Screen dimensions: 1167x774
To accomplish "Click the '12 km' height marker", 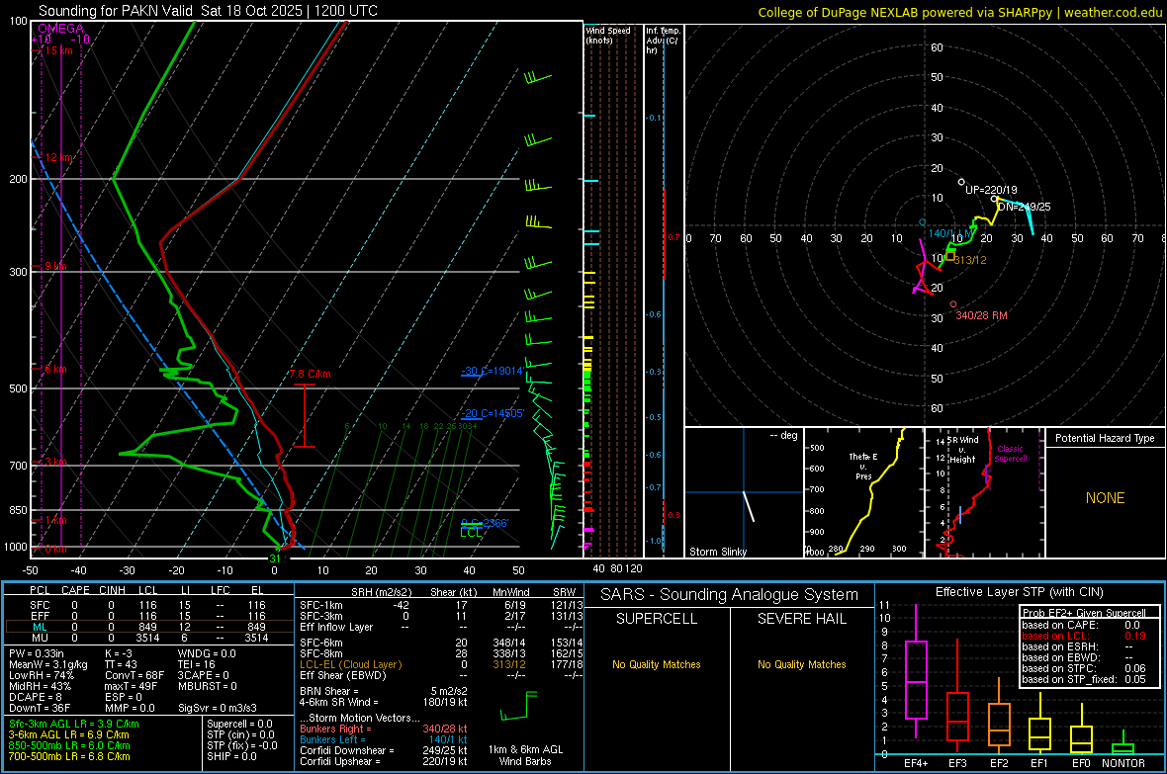I will pos(58,157).
